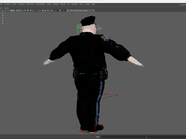This screenshot has width=186, height=139.
Task: Select the blue shoulder control
Action: click(110, 39)
